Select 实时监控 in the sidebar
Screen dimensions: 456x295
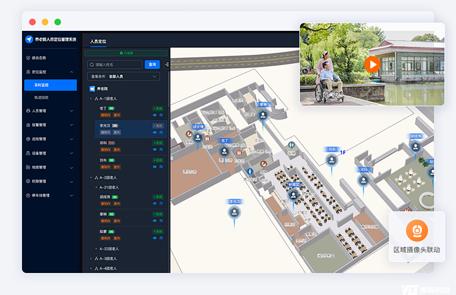pos(51,85)
